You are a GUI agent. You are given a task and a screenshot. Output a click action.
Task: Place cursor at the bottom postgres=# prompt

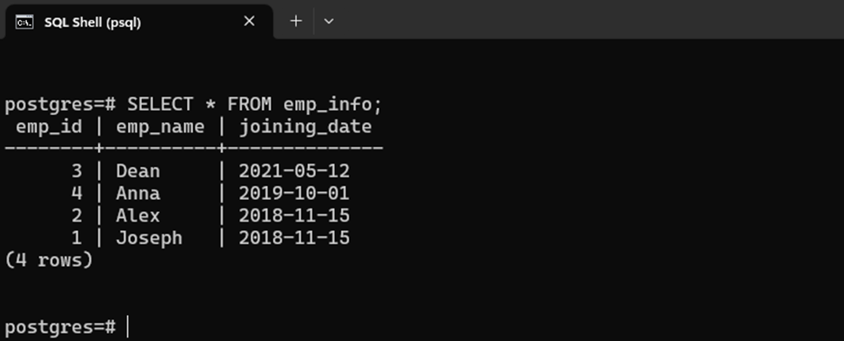pos(128,326)
